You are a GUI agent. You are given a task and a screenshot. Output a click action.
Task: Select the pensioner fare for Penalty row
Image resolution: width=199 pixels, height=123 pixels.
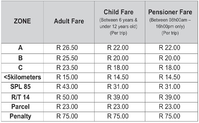click(170, 116)
